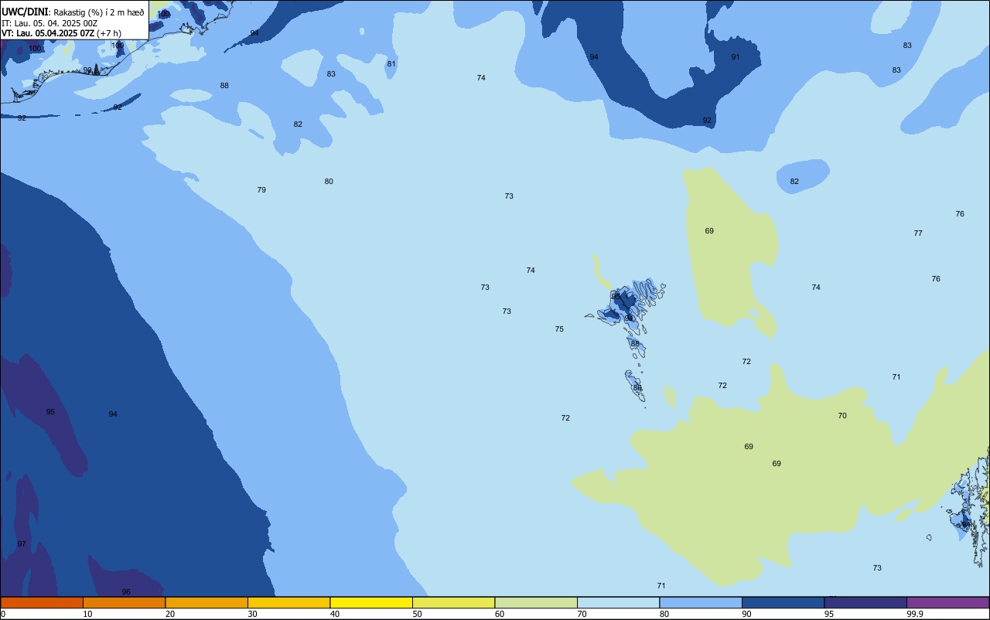Select the humidity value 75 near the islands
Screen dimensions: 990x620
[x=559, y=329]
